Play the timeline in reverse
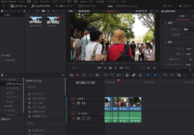The height and width of the screenshot is (135, 194). 105,68
